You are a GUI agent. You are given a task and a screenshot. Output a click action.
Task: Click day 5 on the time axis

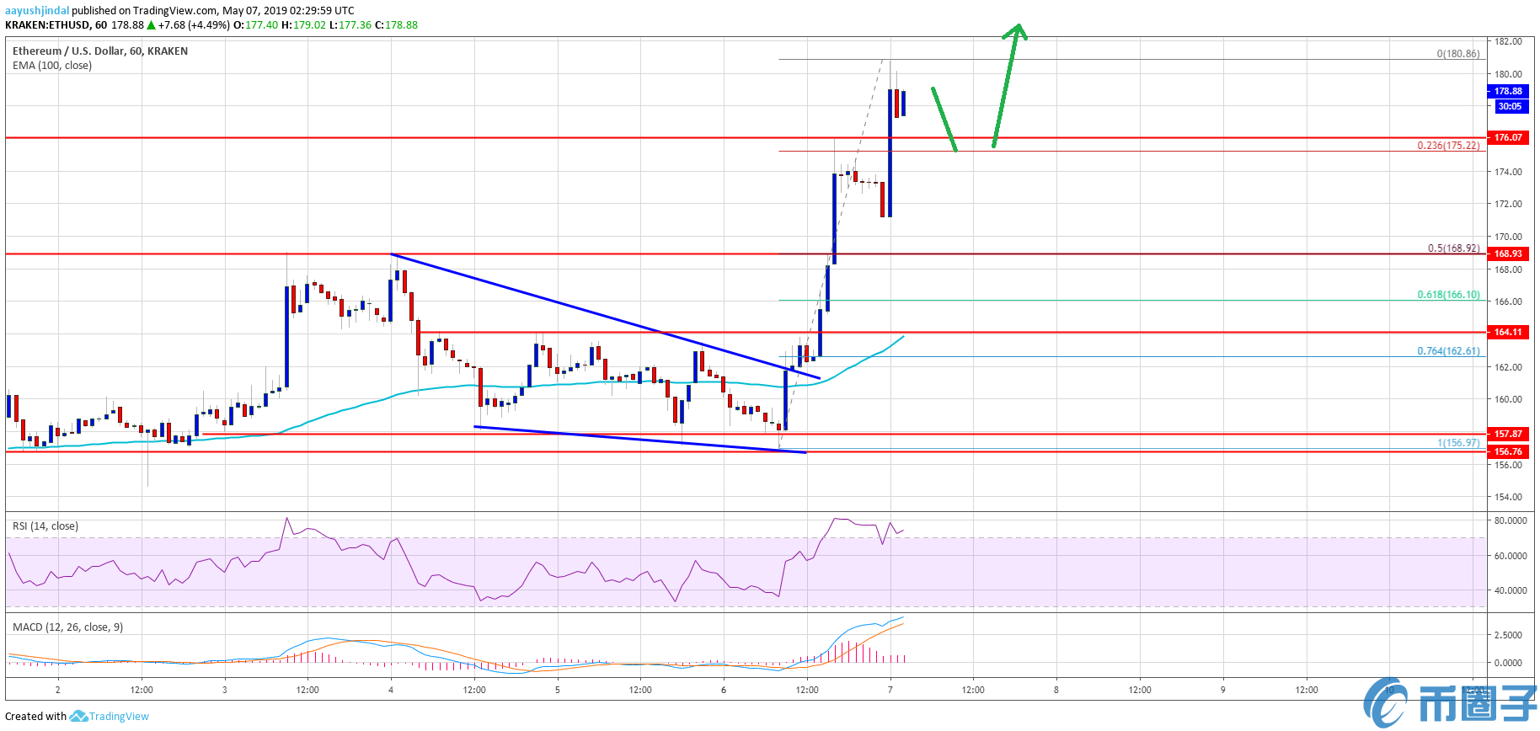[x=557, y=690]
